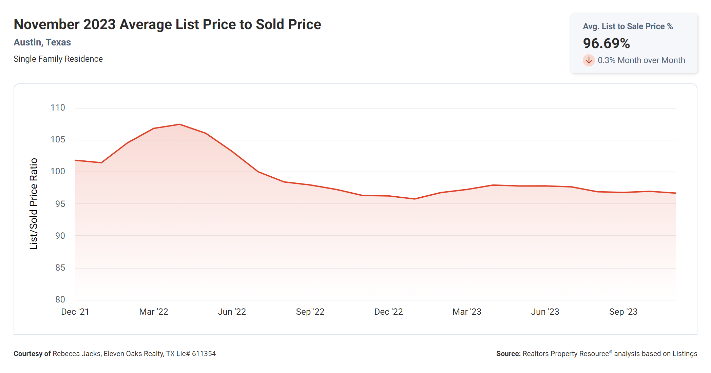The image size is (711, 373).
Task: Click the Dec '21 x-axis label
Action: (75, 312)
